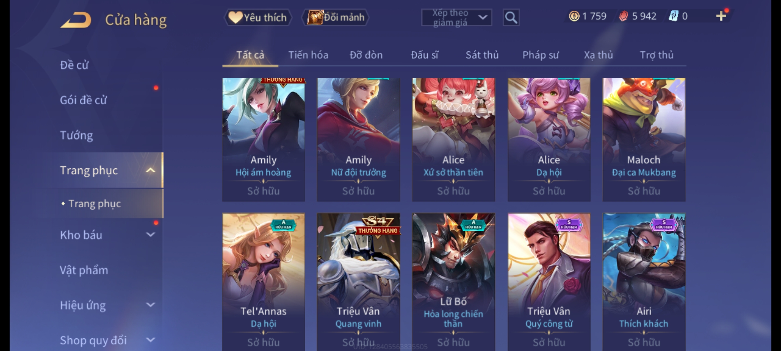781x351 pixels.
Task: Open Đổi mảnh fragment exchange chest
Action: tap(336, 17)
